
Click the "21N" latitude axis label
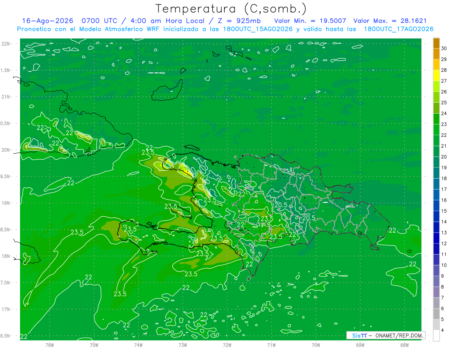(6, 97)
